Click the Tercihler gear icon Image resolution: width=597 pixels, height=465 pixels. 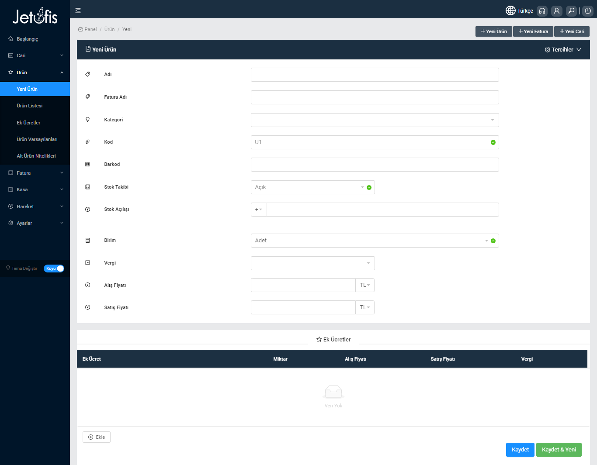(547, 50)
